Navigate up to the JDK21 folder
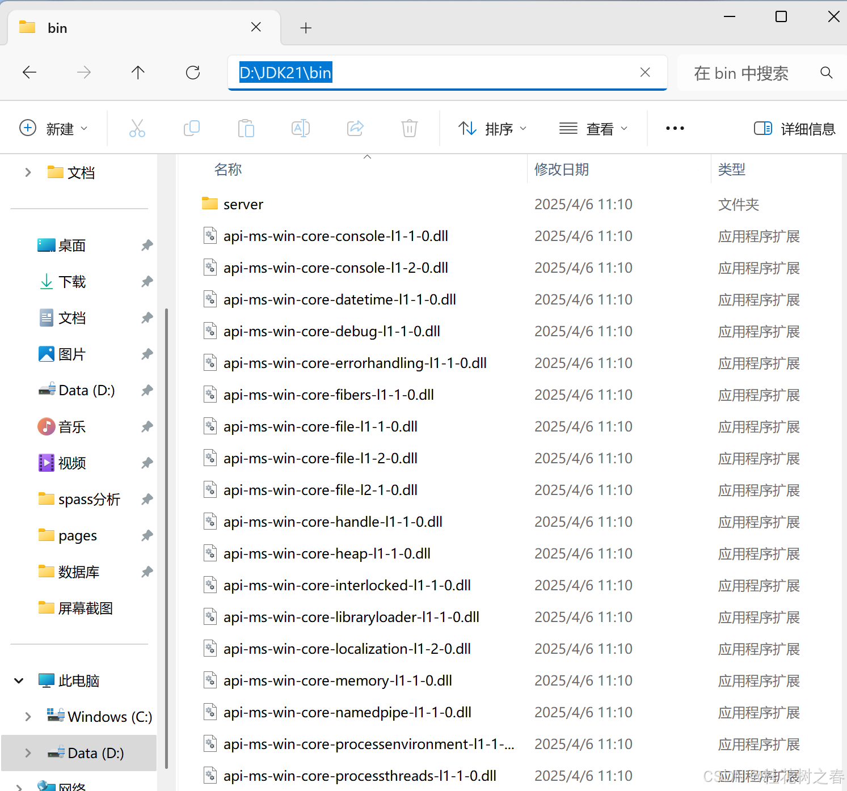 (x=138, y=72)
